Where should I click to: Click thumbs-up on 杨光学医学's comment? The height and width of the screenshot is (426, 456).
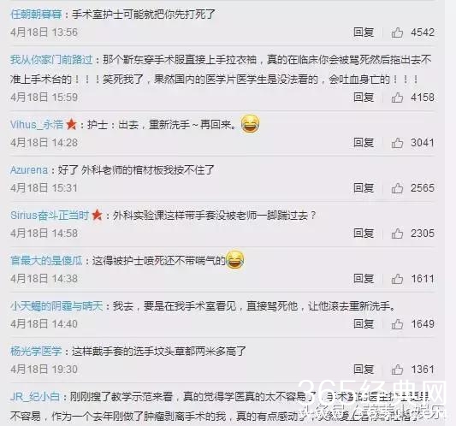[397, 370]
